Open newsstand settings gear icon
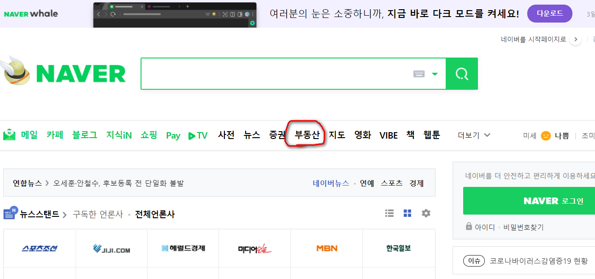The image size is (595, 279). click(x=426, y=213)
